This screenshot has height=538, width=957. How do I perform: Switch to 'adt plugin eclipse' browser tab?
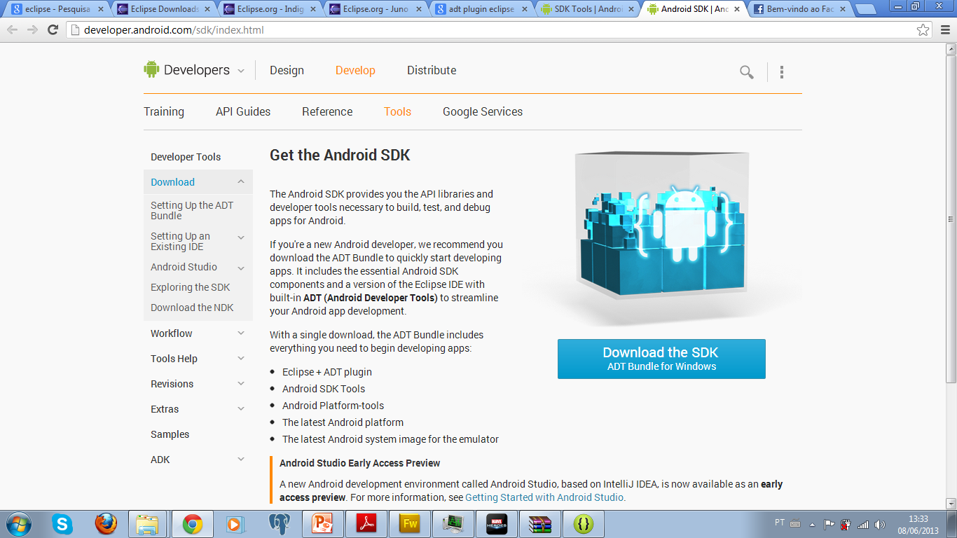[x=481, y=9]
